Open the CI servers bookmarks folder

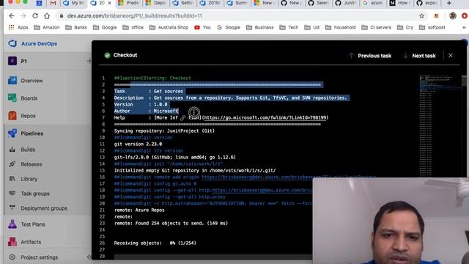[376, 27]
